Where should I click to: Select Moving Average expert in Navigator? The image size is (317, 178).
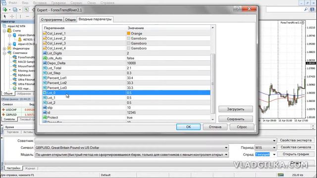pyautogui.click(x=26, y=71)
